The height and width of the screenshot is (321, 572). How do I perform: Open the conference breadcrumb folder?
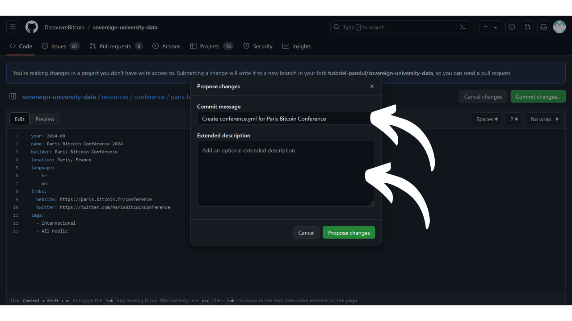pos(149,97)
